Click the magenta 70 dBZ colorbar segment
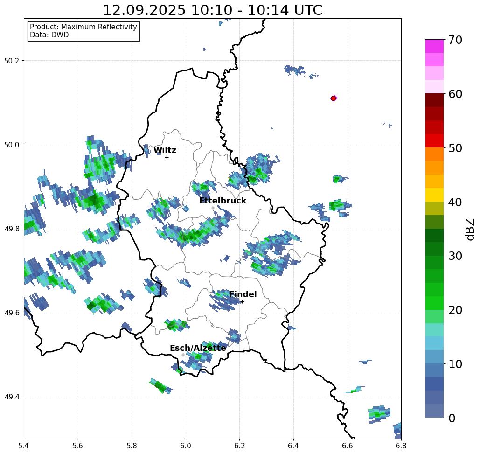 click(434, 46)
